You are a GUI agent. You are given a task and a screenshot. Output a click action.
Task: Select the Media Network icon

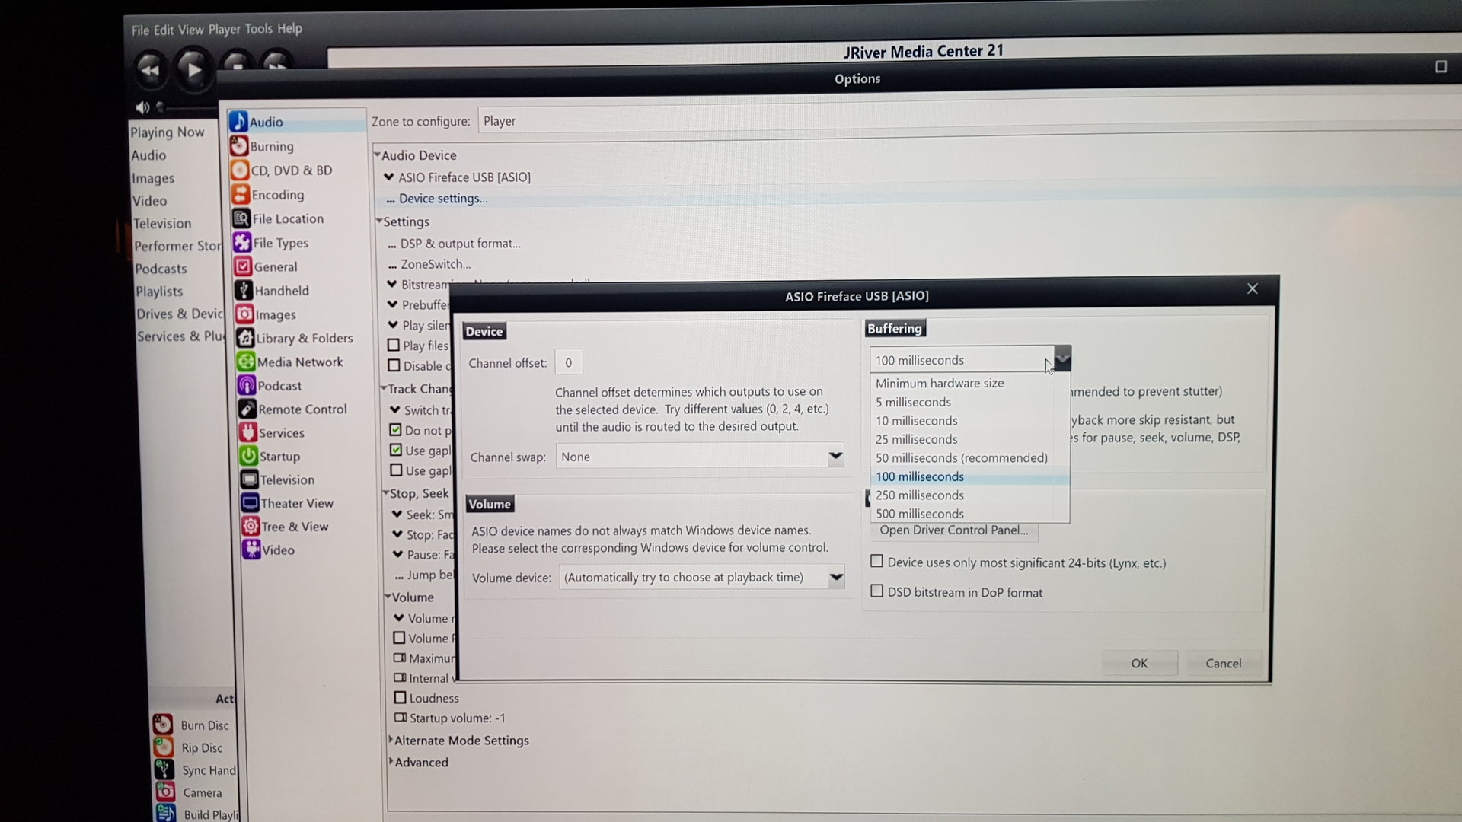(245, 362)
